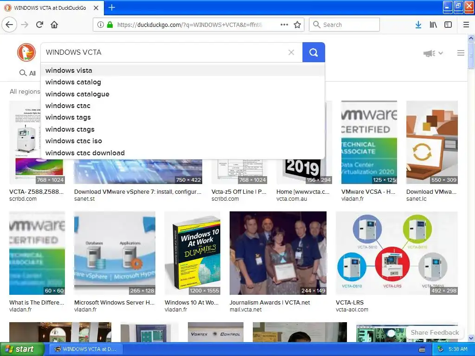Click the network icon in system tray
This screenshot has width=475, height=356.
point(441,350)
